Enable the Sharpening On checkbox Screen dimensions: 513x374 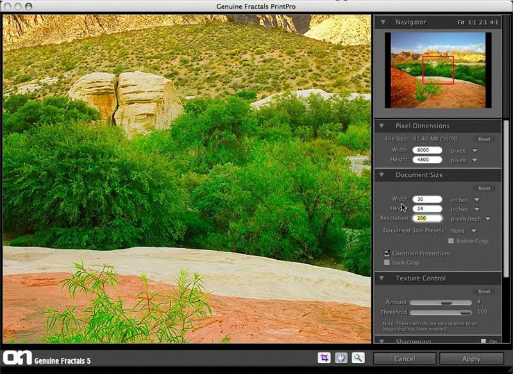(484, 341)
